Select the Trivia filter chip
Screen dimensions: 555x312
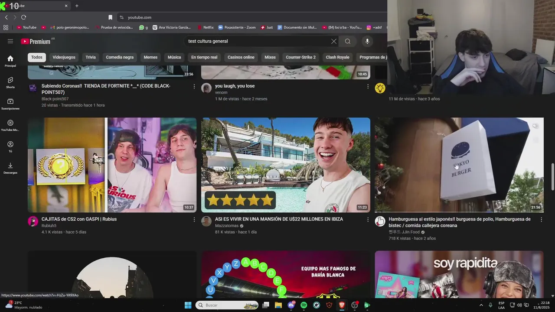click(x=91, y=57)
